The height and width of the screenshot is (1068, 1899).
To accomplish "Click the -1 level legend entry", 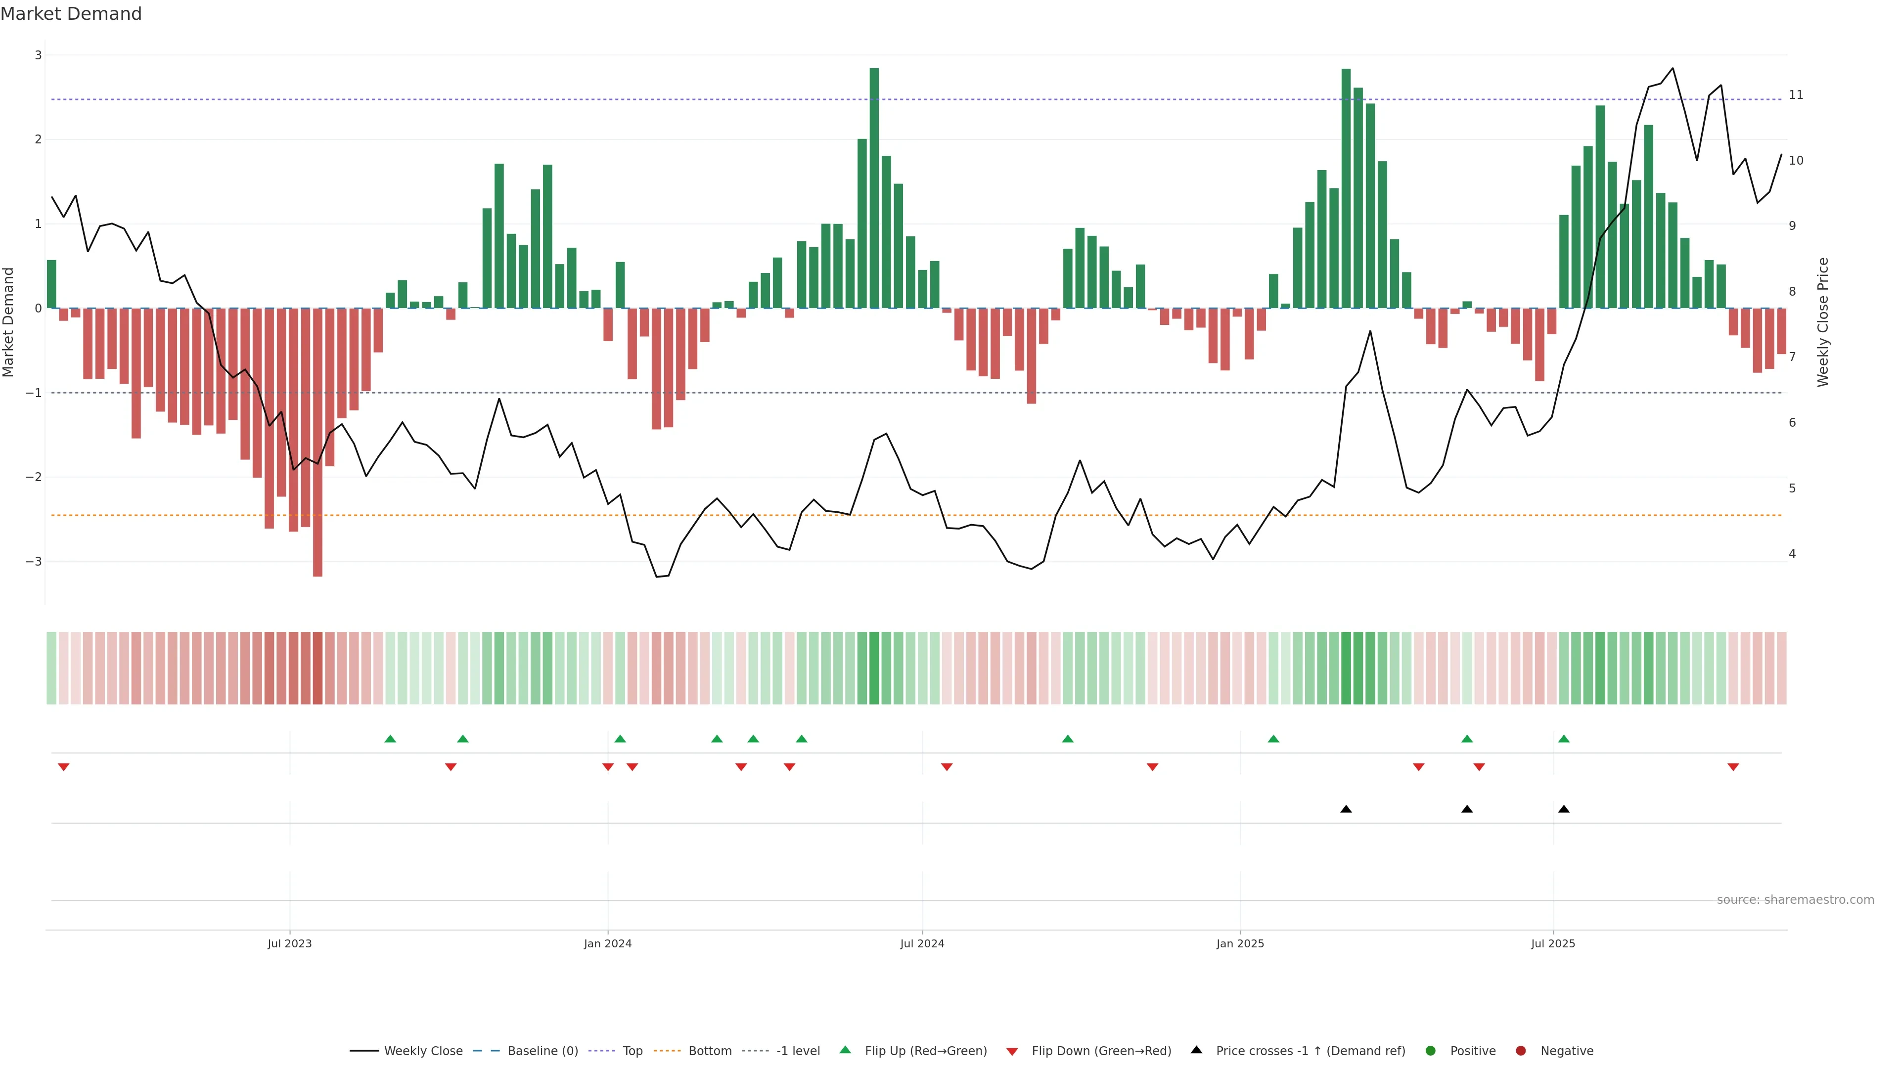I will click(x=798, y=1050).
